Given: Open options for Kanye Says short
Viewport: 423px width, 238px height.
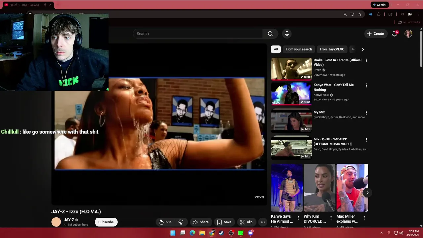Looking at the screenshot, I should point(298,218).
